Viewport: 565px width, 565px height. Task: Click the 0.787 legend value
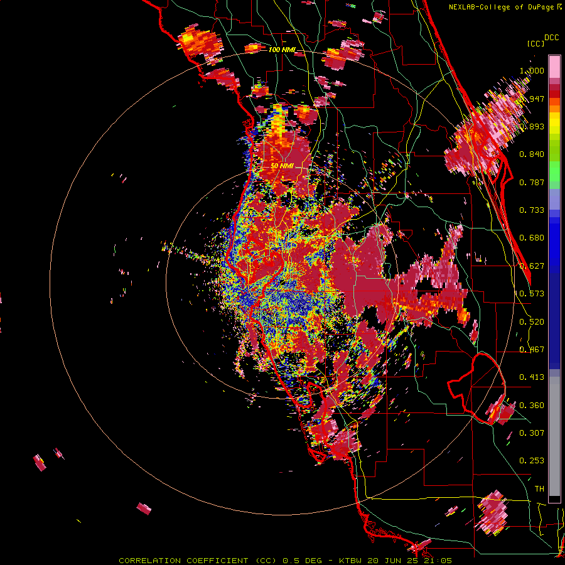(532, 182)
